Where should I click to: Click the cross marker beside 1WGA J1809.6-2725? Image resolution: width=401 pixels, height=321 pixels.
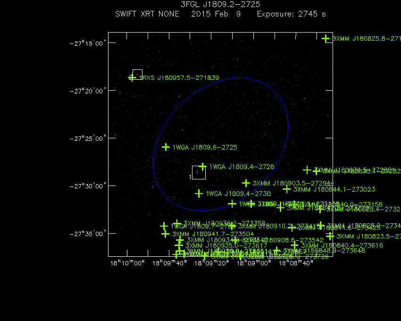click(x=166, y=147)
